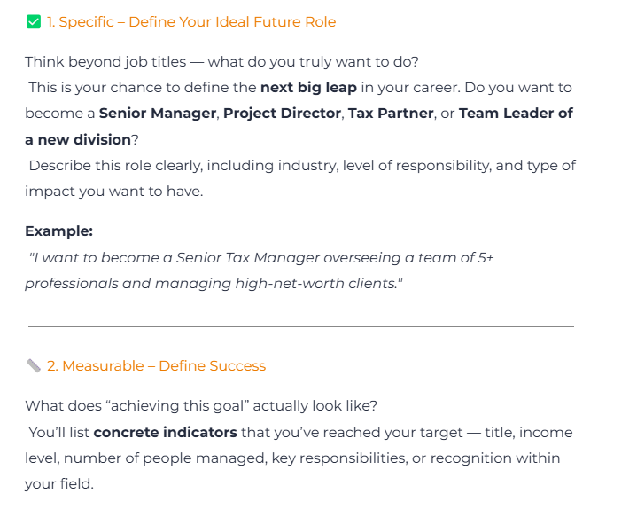Screen dimensions: 637x509
Task: Click the bold "Example:" label
Action: 58,231
